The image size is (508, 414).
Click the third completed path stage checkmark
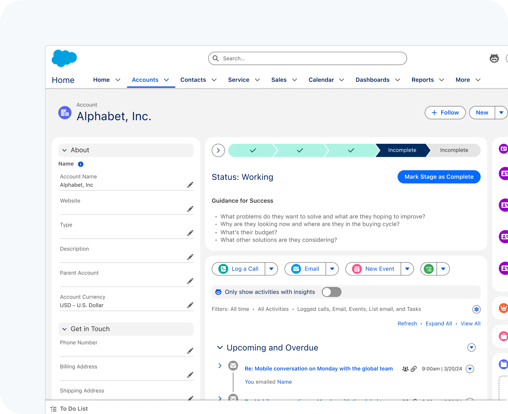[351, 150]
